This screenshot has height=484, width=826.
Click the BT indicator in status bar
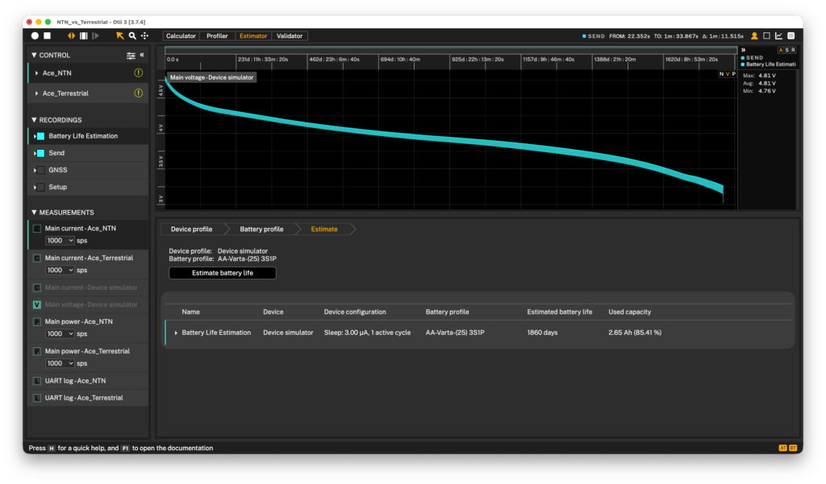coord(792,449)
